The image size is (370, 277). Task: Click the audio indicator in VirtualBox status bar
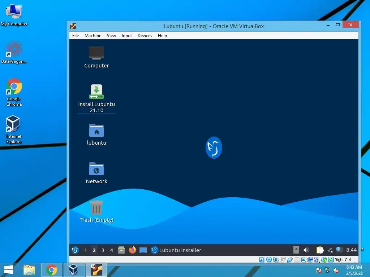click(275, 260)
